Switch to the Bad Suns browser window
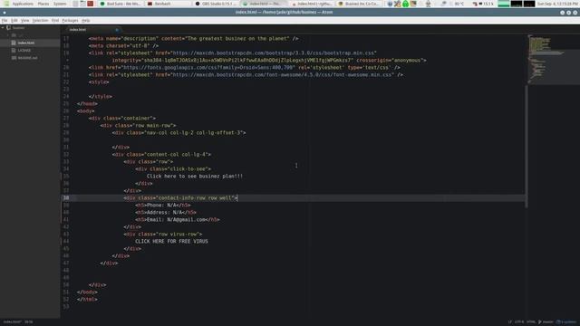The height and width of the screenshot is (326, 580). pos(121,4)
